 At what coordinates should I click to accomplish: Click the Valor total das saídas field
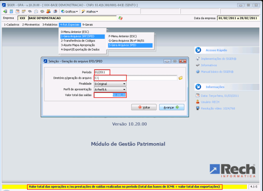(110, 95)
